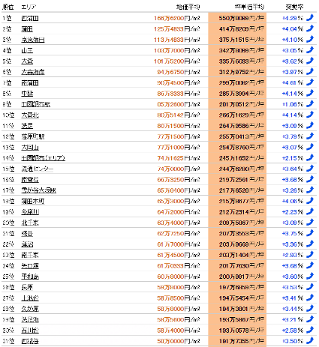Click the 坪単価平均 column header
Image resolution: width=319 pixels, height=347 pixels.
tap(249, 7)
